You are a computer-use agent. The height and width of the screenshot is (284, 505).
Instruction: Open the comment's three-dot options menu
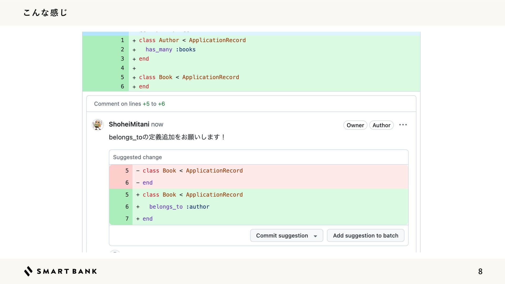point(403,125)
